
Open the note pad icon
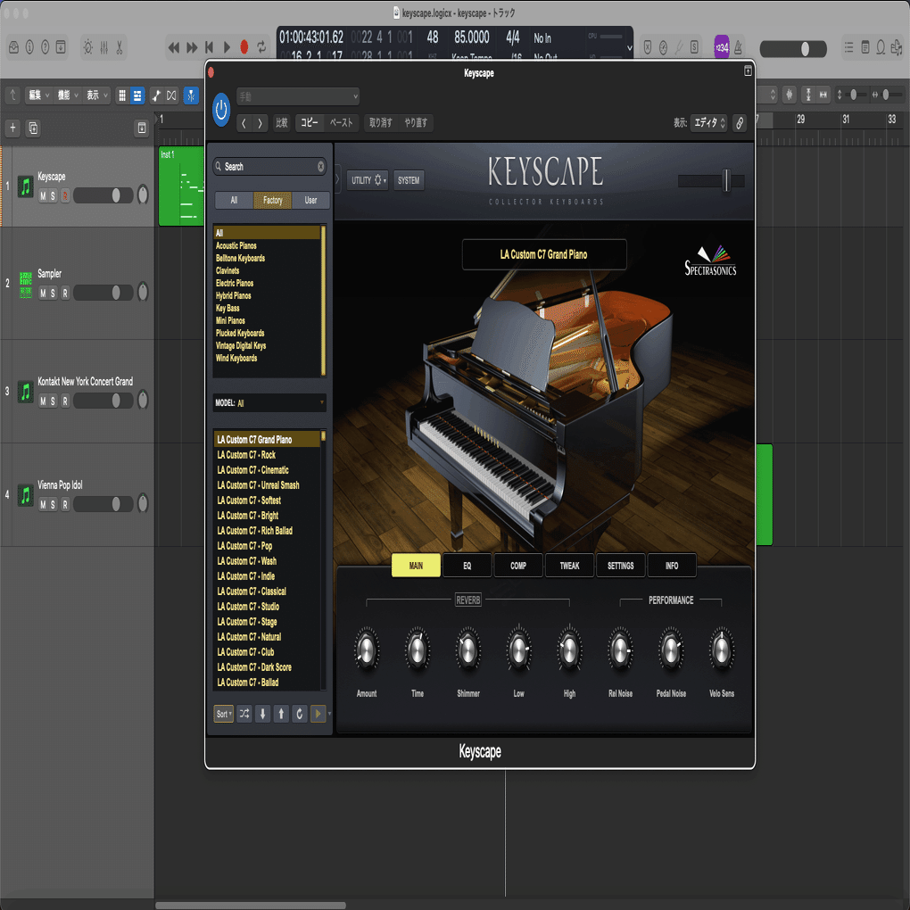[x=865, y=47]
